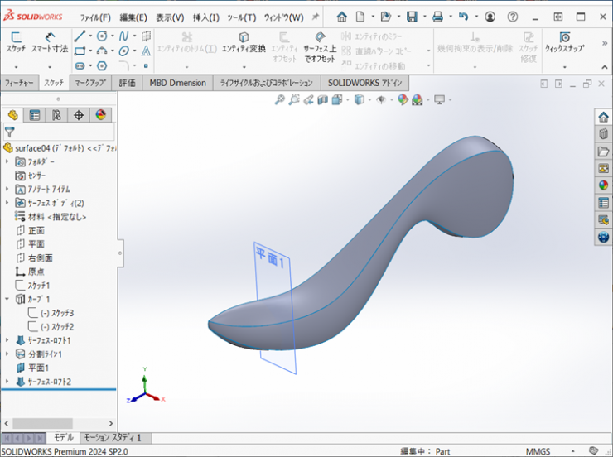Click the save icon in the title bar
613x457 pixels.
(412, 17)
